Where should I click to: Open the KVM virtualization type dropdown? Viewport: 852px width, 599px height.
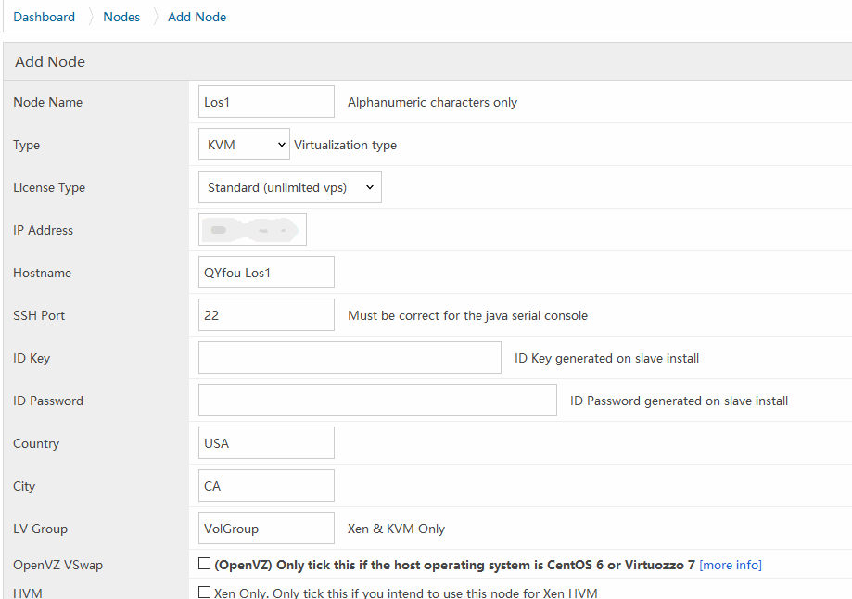pyautogui.click(x=244, y=145)
